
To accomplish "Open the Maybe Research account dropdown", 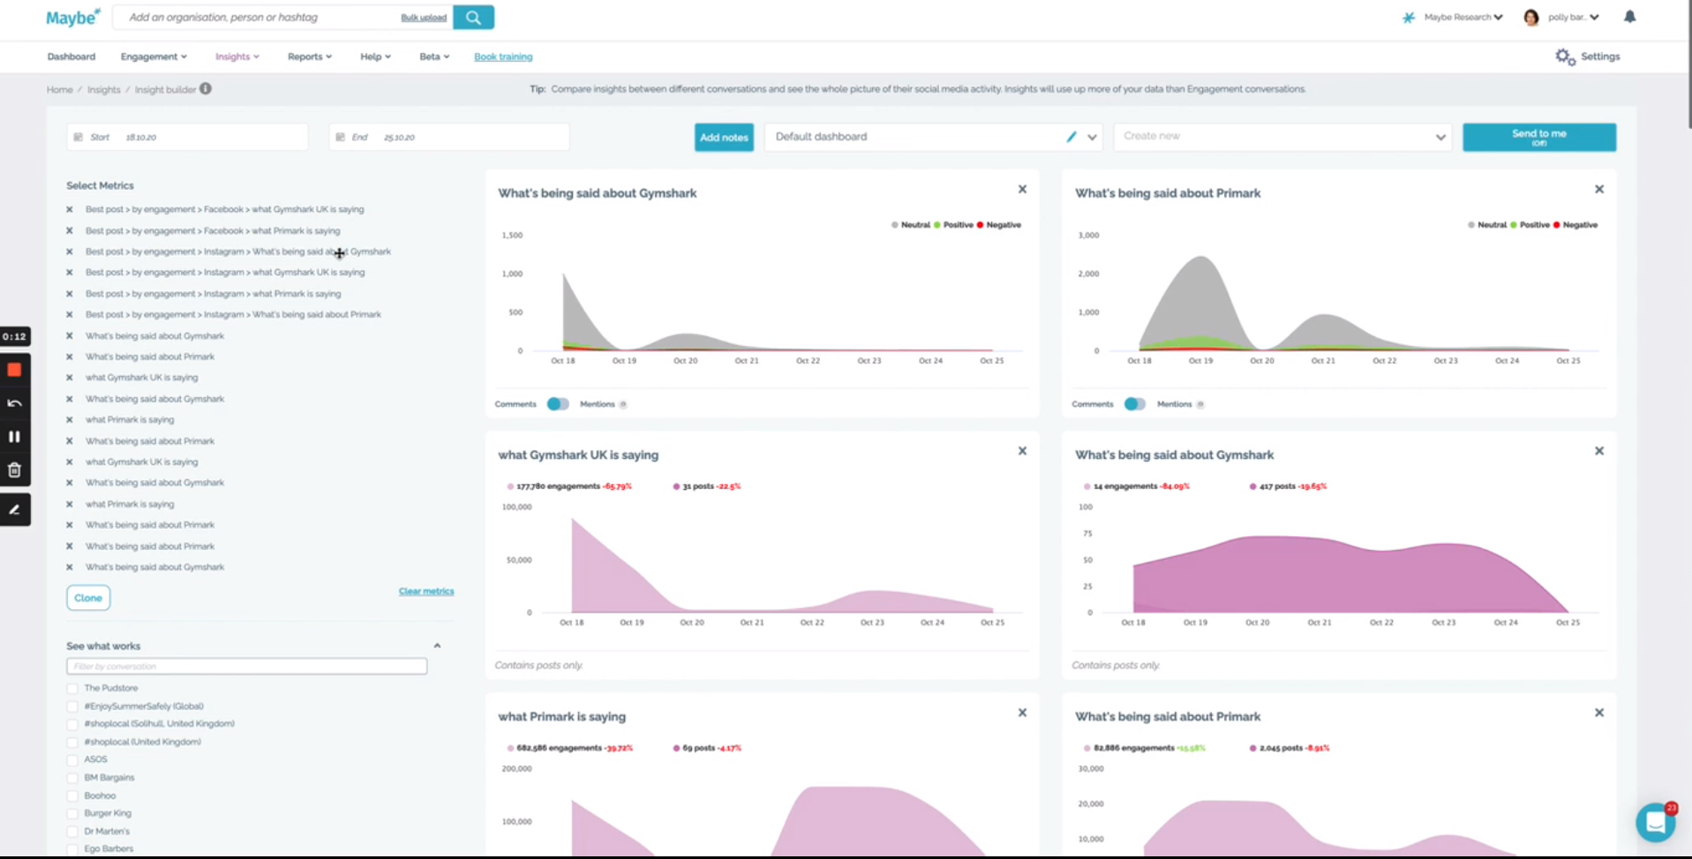I will click(1463, 17).
